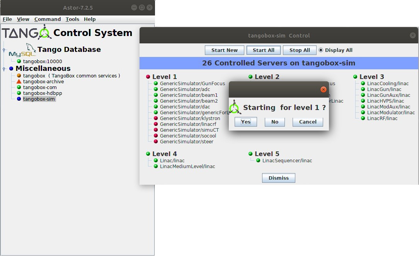Close the level 1 confirmation dialog
419x256 pixels.
tap(324, 89)
